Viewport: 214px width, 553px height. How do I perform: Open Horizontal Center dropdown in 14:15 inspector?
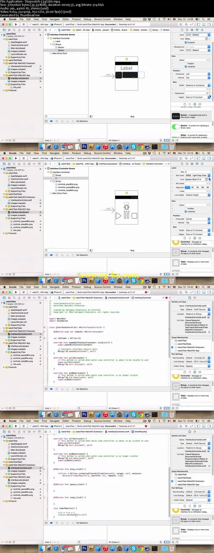pos(198,219)
